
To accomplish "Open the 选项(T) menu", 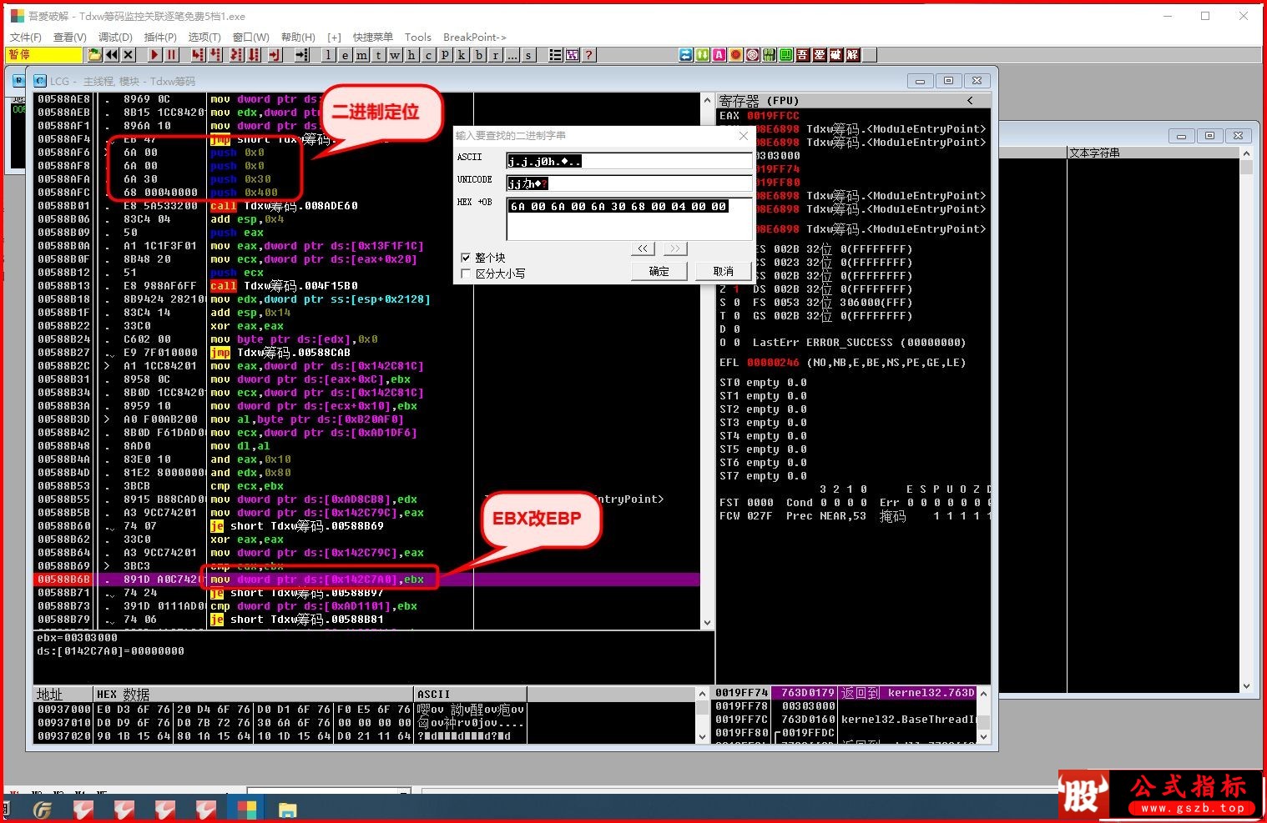I will tap(204, 38).
